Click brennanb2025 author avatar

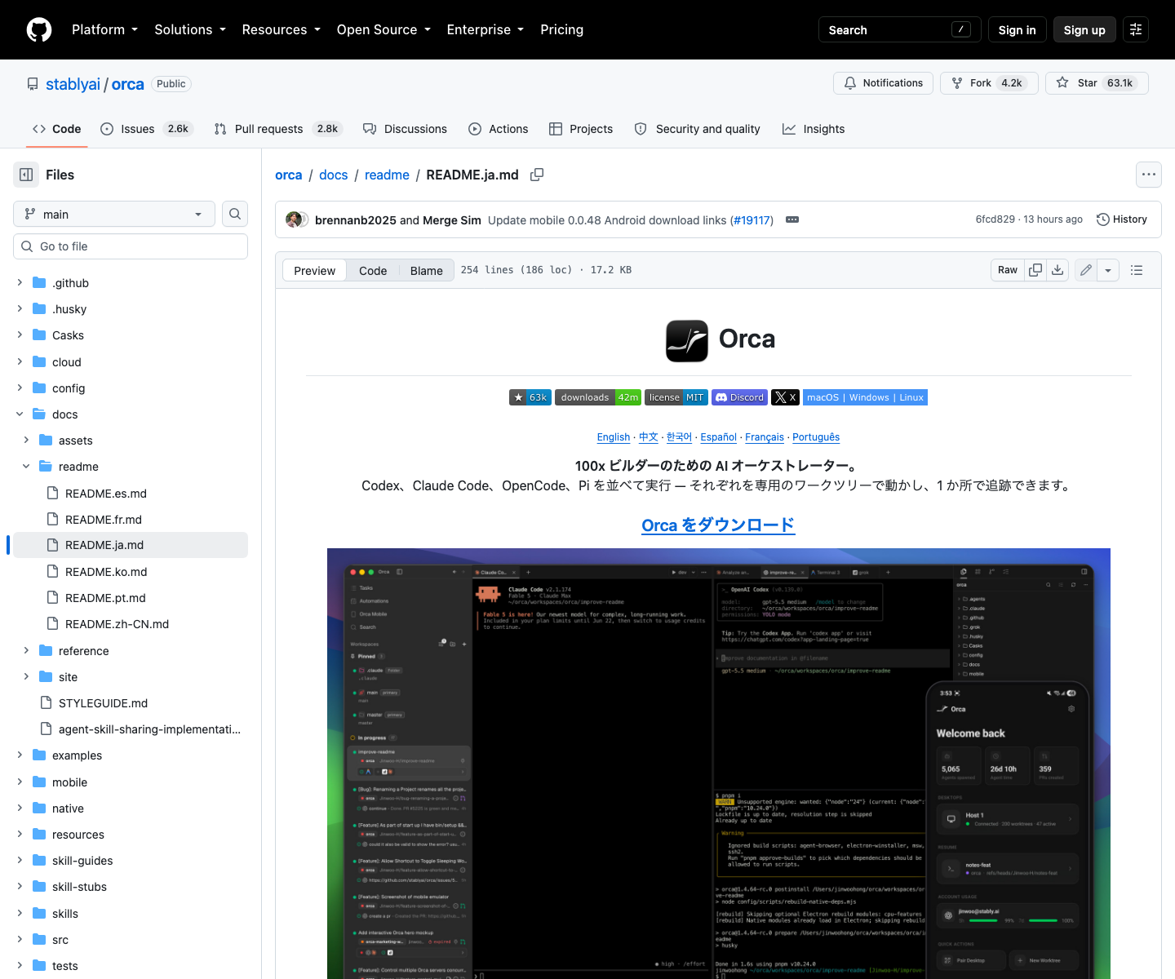click(294, 219)
